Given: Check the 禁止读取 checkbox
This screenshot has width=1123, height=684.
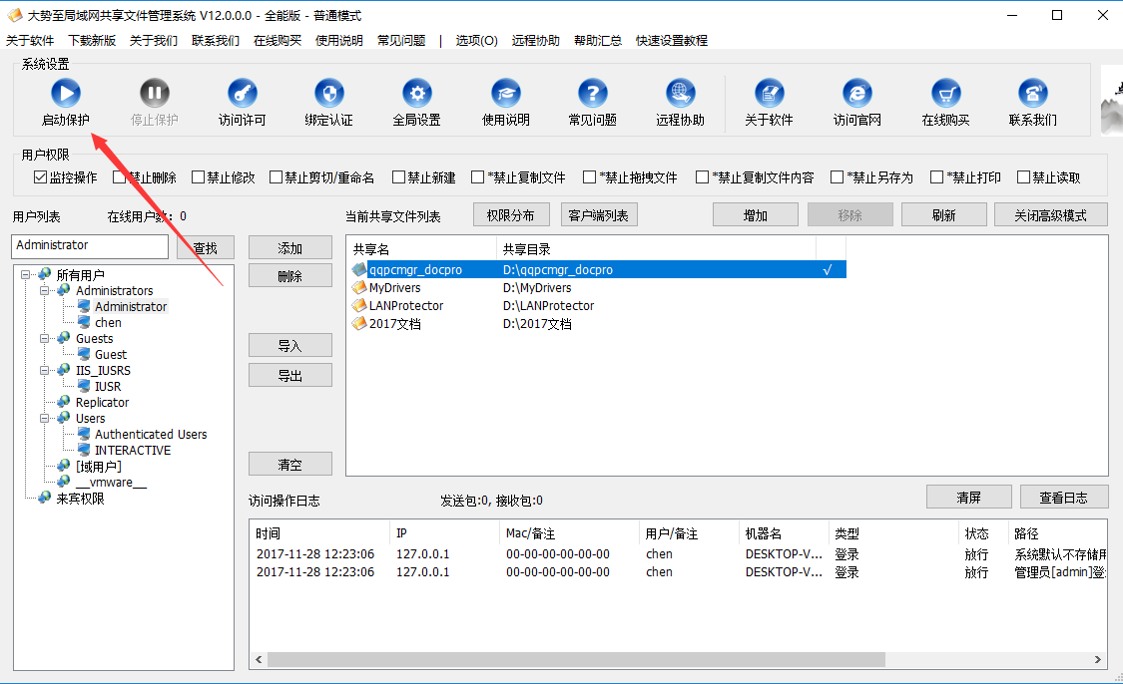Looking at the screenshot, I should pyautogui.click(x=1023, y=177).
